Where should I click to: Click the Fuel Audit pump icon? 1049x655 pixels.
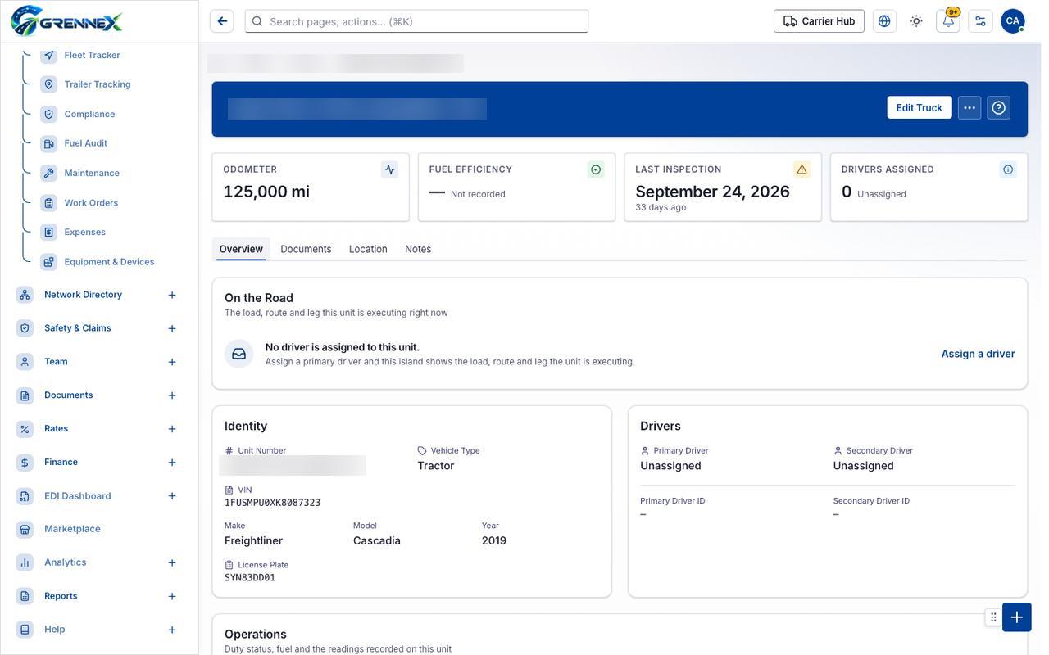coord(49,143)
